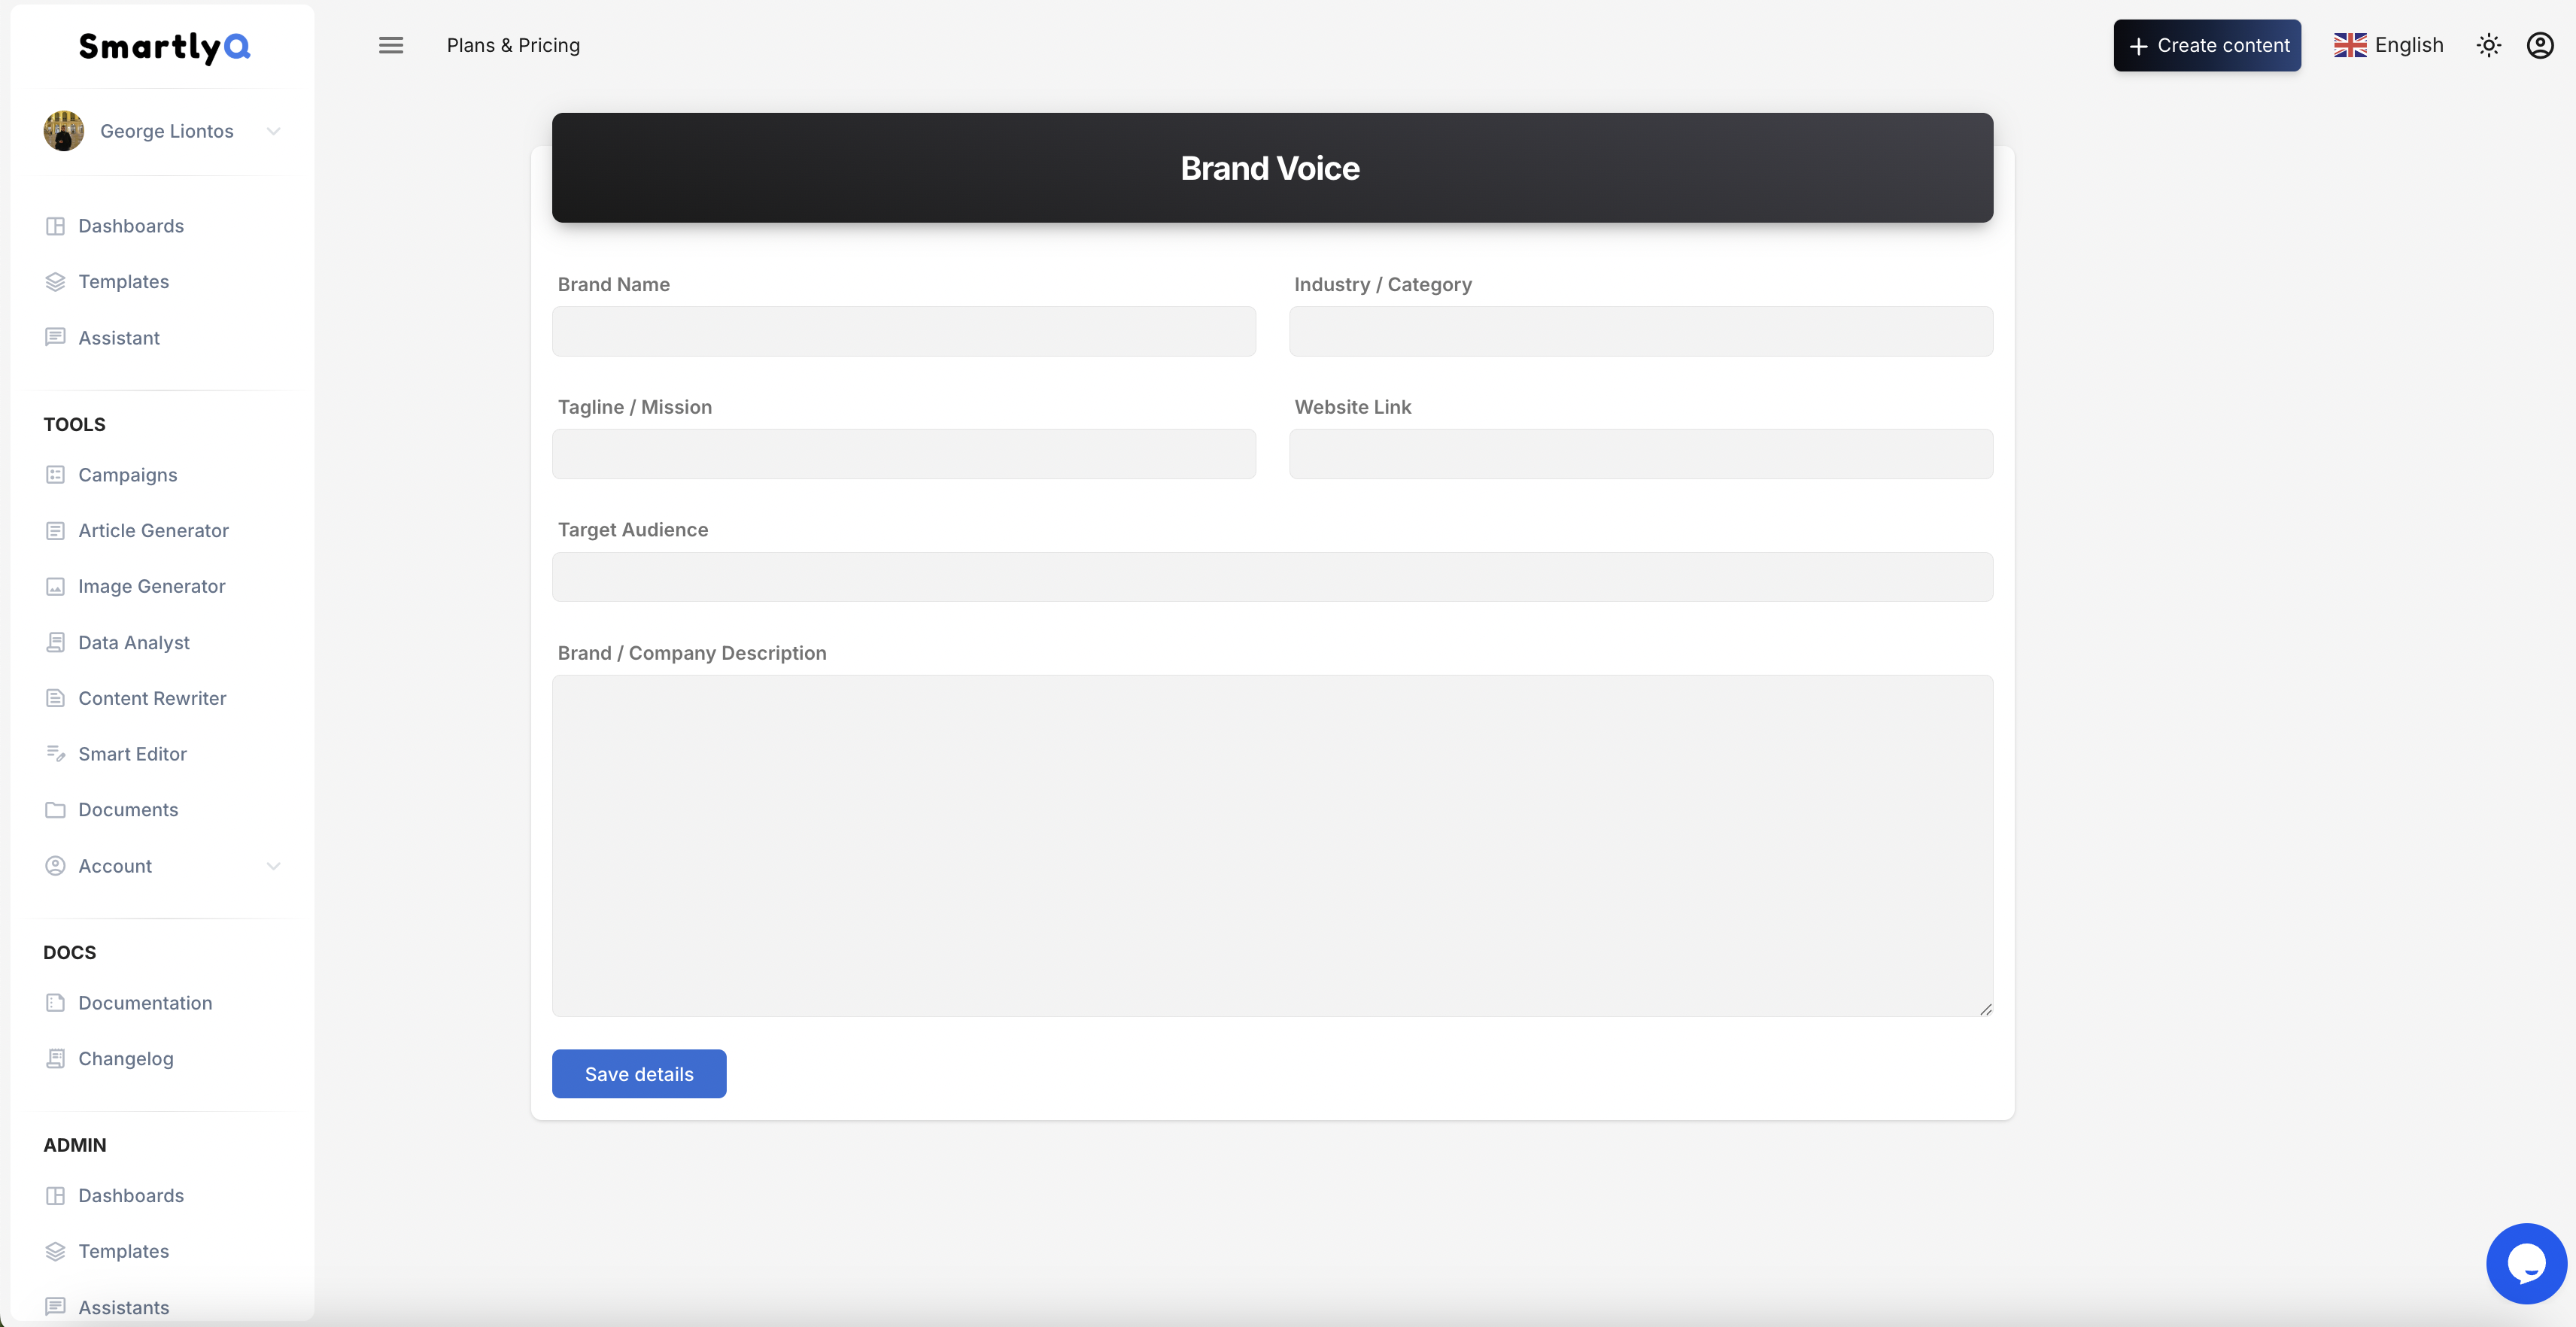Open the English language selector
This screenshot has width=2576, height=1327.
pos(2388,45)
